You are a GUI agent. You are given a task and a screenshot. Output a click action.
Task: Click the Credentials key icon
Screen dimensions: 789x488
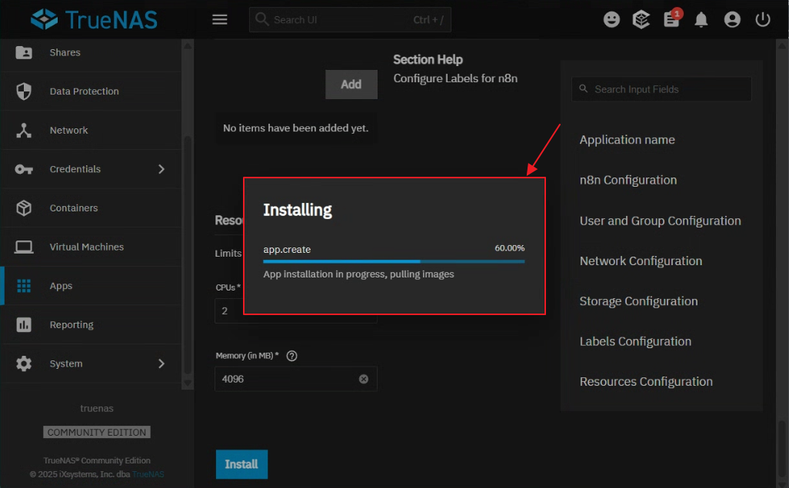[x=24, y=169]
